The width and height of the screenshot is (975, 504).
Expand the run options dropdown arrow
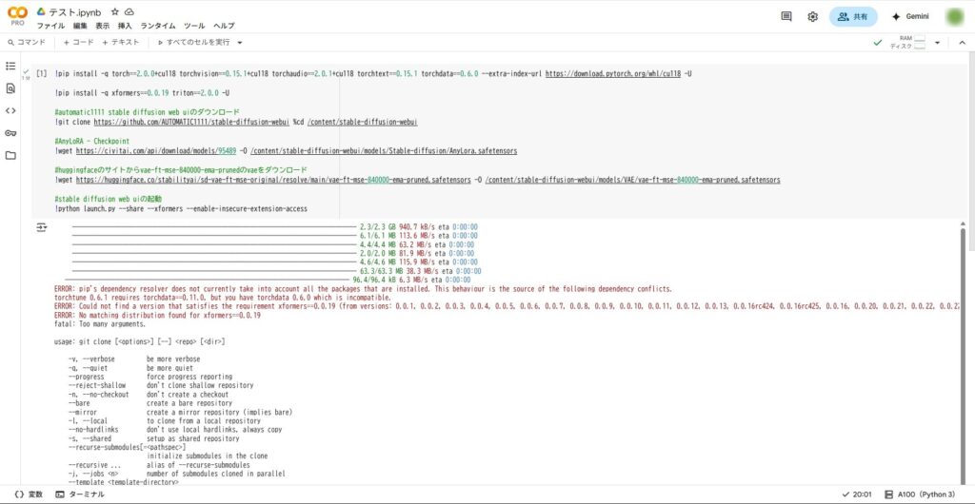coord(240,43)
